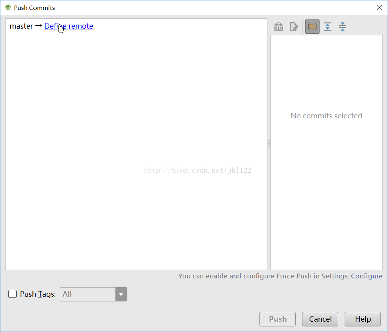Click the panel splitter handle
The image size is (388, 332).
pos(269,144)
